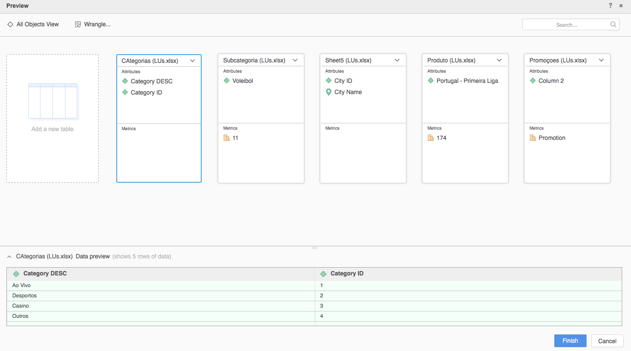Click the metric icon next to 174

pos(431,138)
